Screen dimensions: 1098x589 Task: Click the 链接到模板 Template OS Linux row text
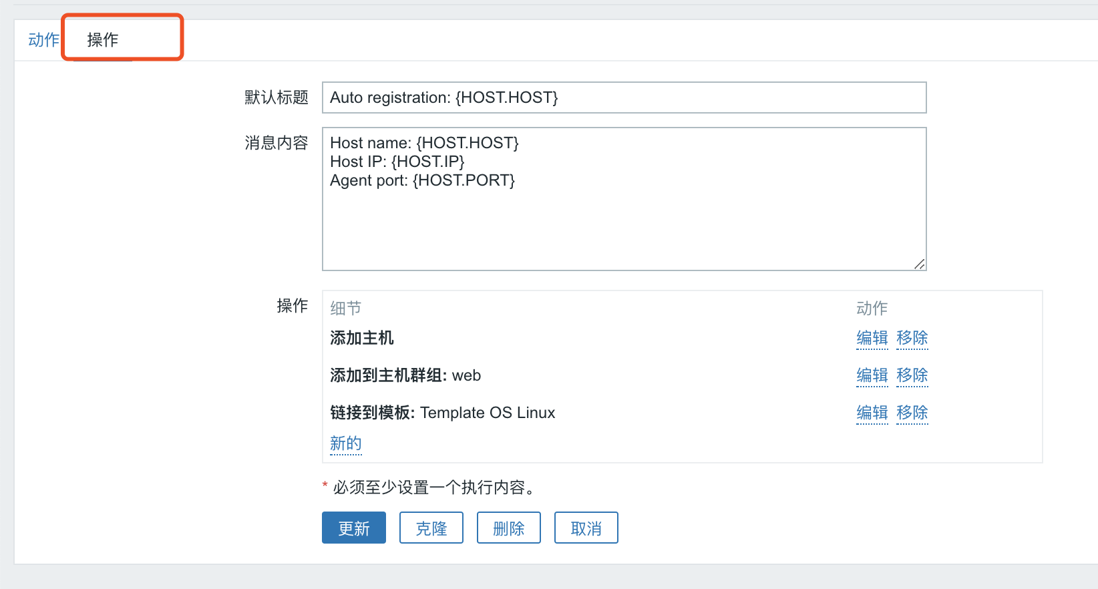click(x=443, y=413)
